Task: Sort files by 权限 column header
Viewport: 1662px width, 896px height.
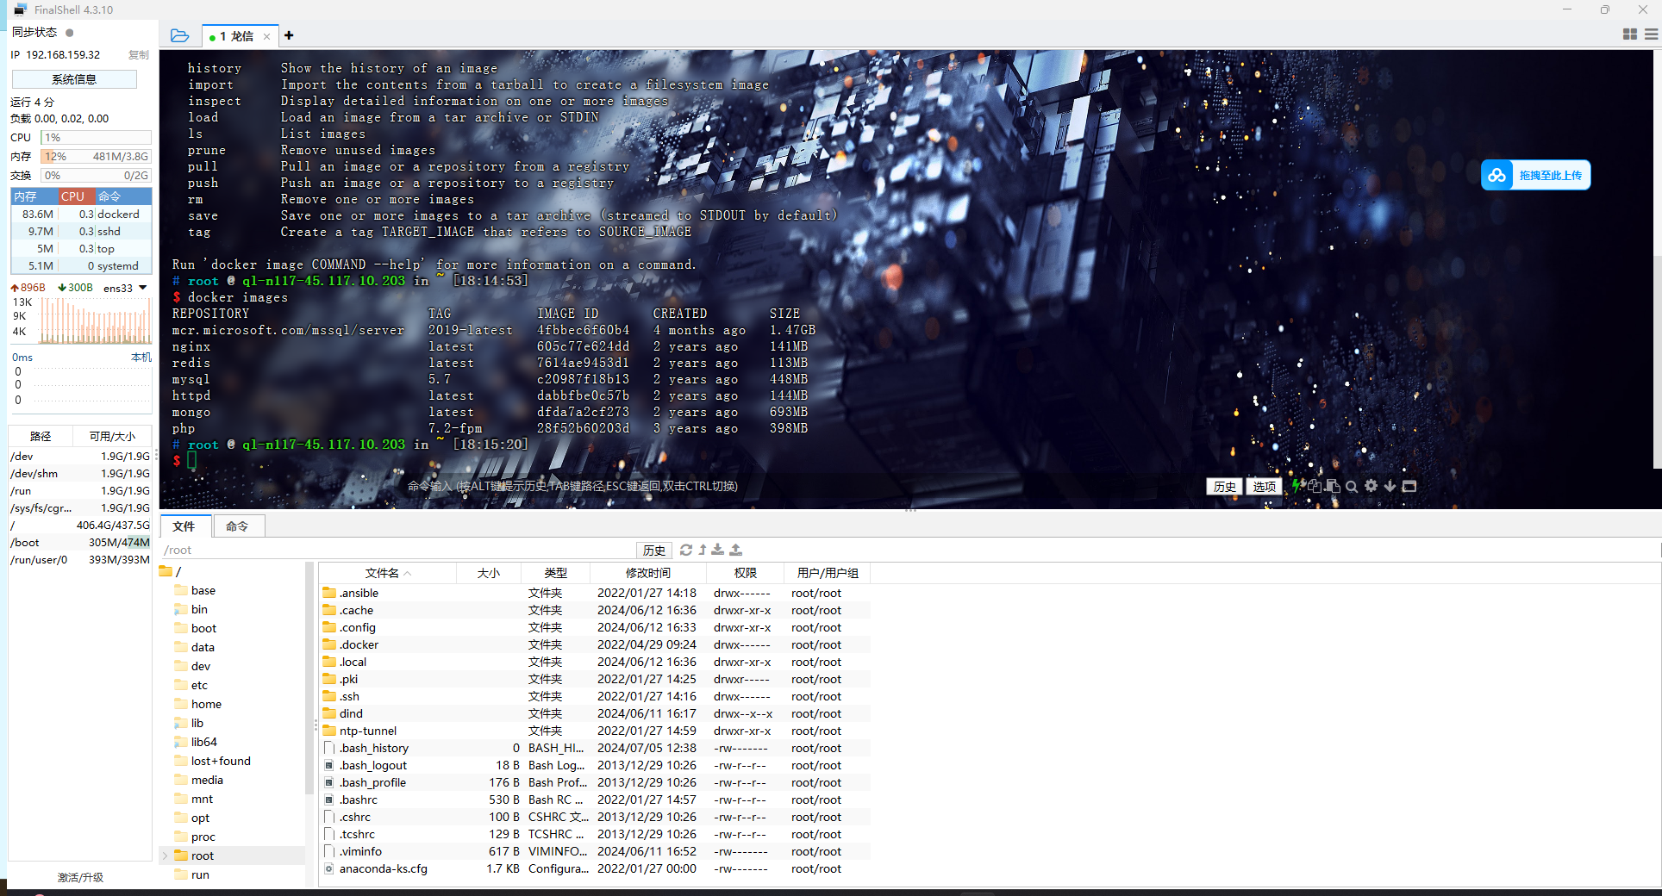Action: [745, 573]
